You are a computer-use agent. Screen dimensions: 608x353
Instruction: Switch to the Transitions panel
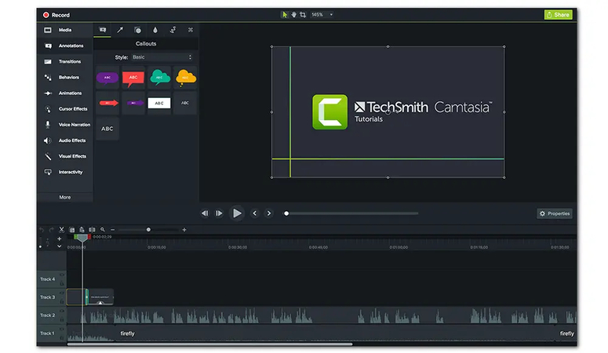[x=65, y=62]
